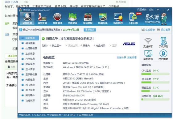This screenshot has height=119, width=185.
Task: Click the 显卡温度 progress bar
Action: (155, 82)
